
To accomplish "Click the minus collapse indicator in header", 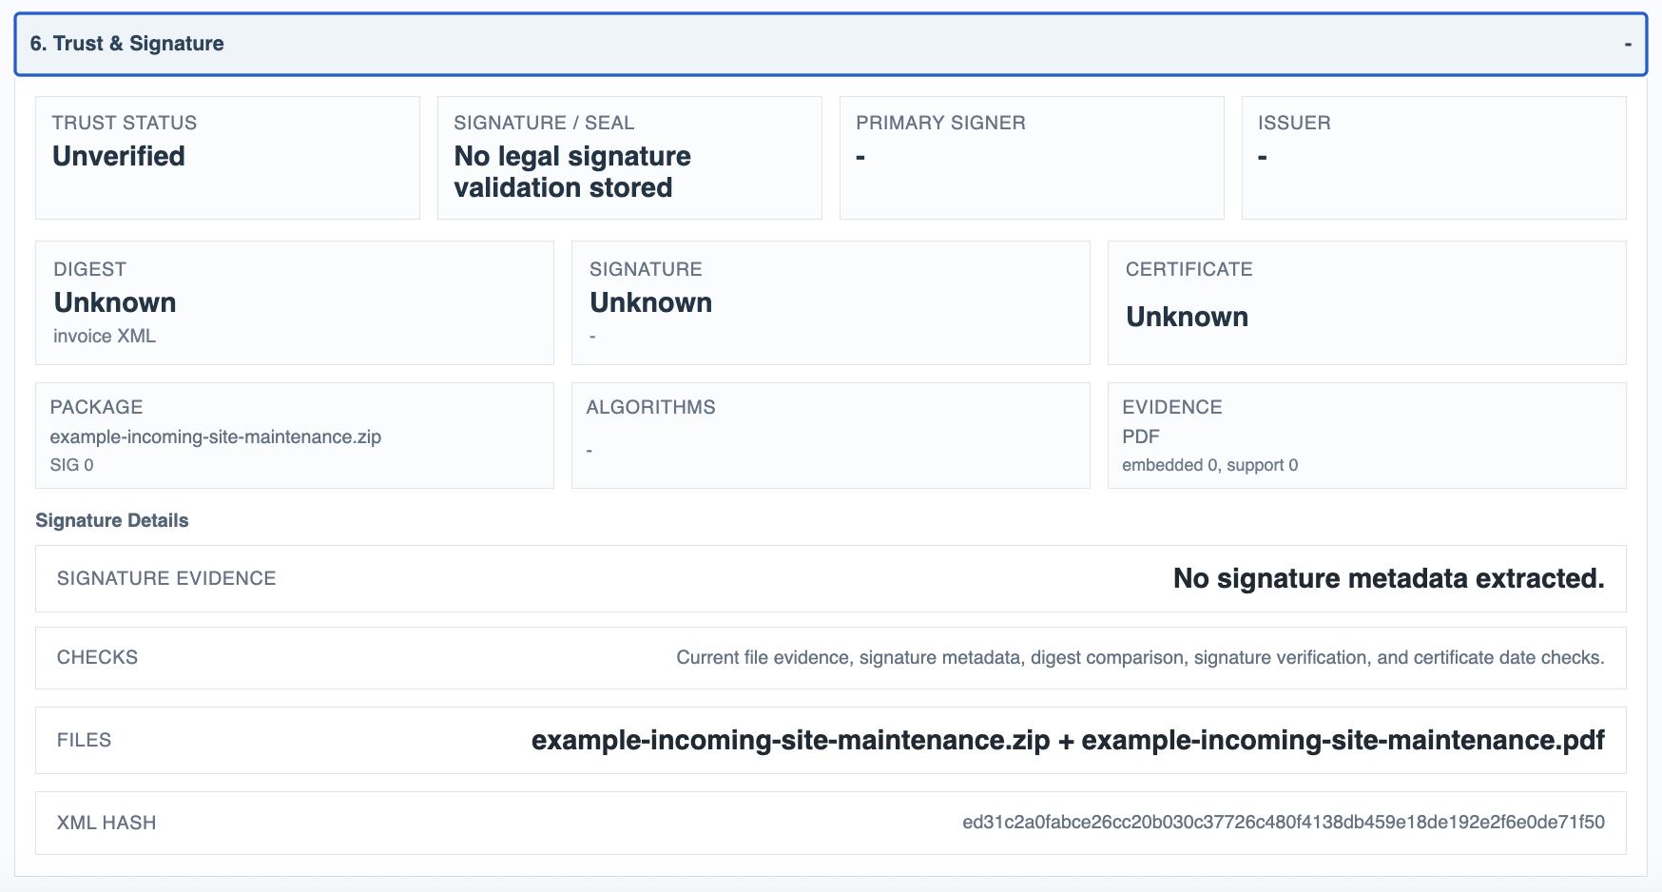I will 1628,44.
